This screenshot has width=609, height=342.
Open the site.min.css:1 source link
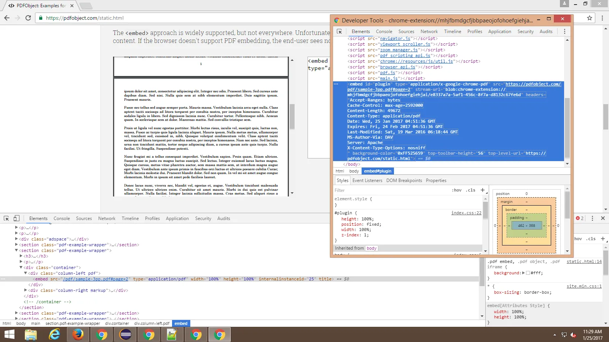pos(584,286)
